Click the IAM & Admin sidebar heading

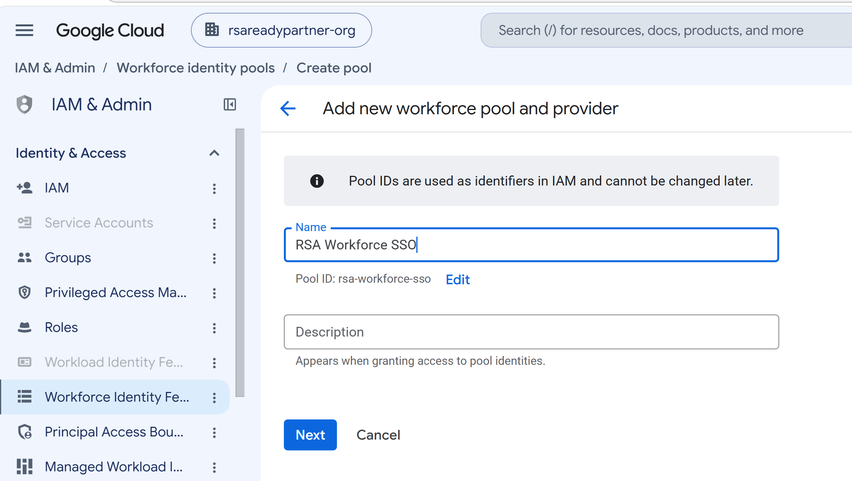[x=101, y=104]
